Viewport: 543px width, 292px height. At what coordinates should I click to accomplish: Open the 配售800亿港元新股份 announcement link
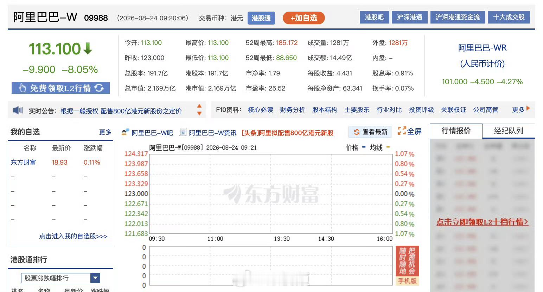121,111
